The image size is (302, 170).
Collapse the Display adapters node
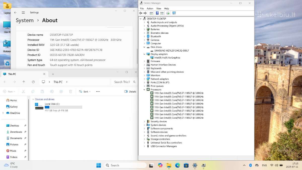point(144,54)
